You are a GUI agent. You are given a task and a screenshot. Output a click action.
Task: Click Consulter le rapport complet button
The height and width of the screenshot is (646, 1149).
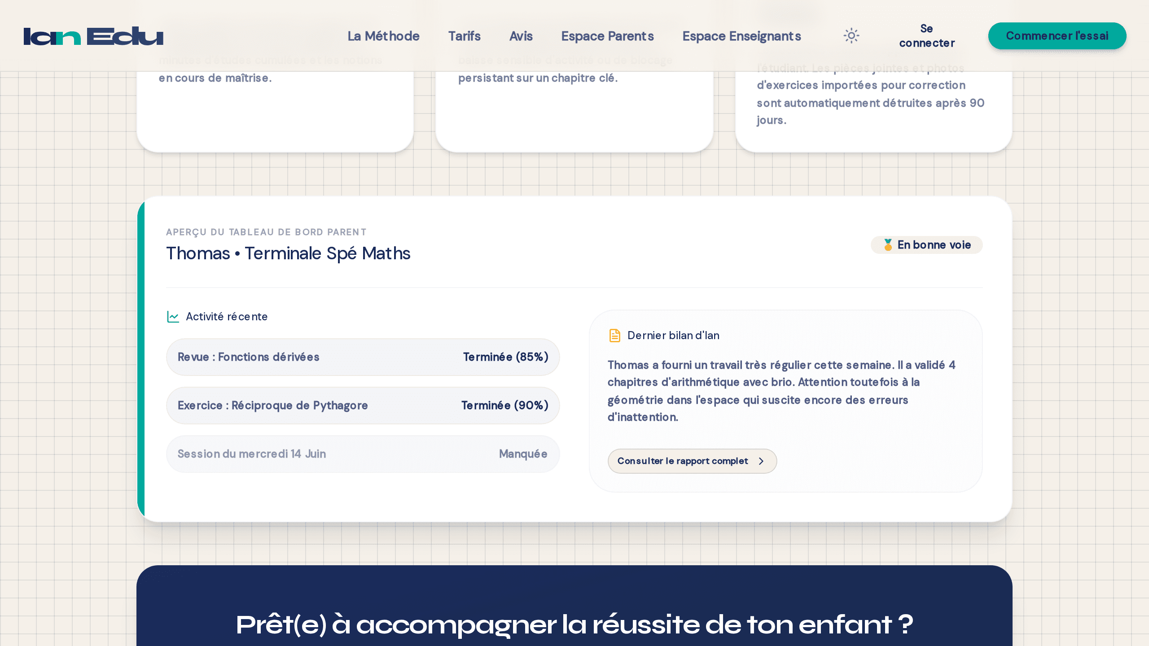click(x=692, y=461)
